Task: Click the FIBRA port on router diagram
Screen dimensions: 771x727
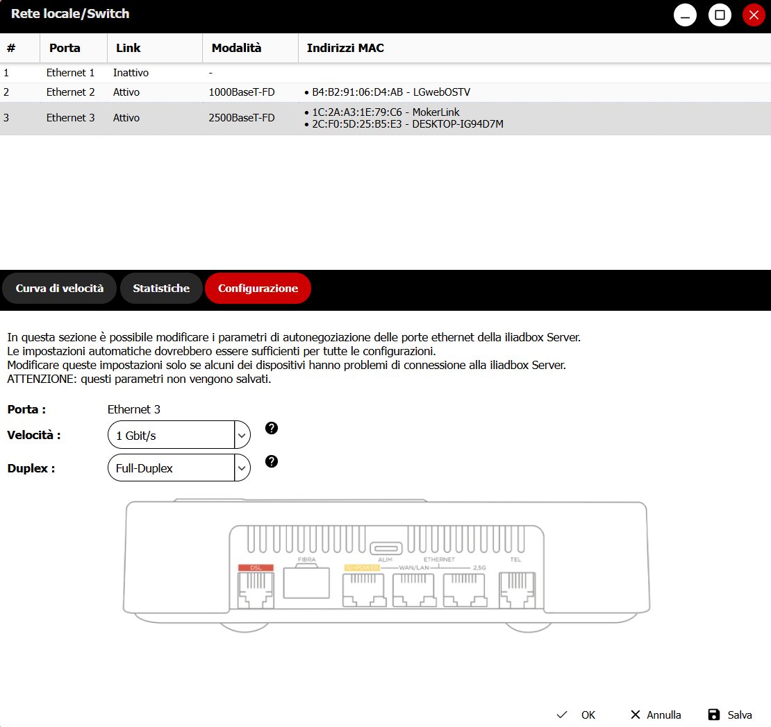Action: (x=308, y=581)
